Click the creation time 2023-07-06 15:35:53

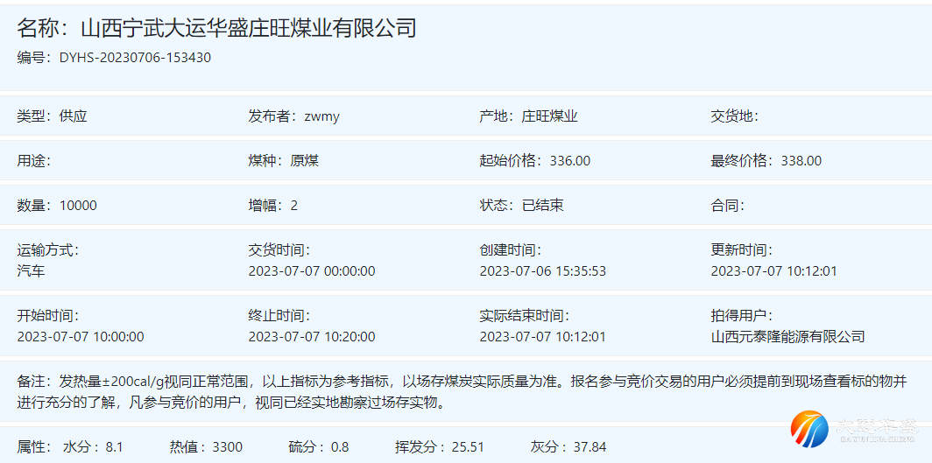tap(542, 270)
